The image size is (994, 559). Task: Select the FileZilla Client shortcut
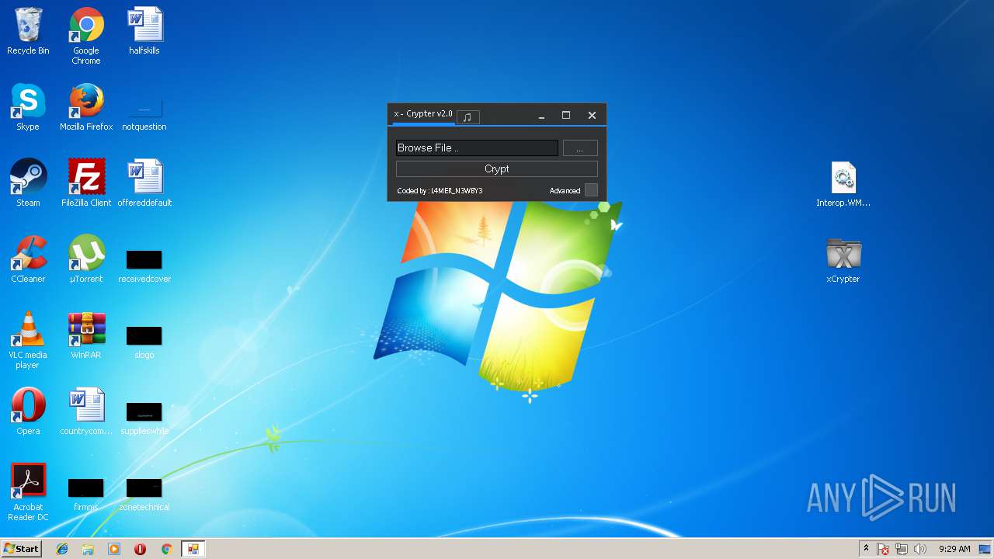86,184
